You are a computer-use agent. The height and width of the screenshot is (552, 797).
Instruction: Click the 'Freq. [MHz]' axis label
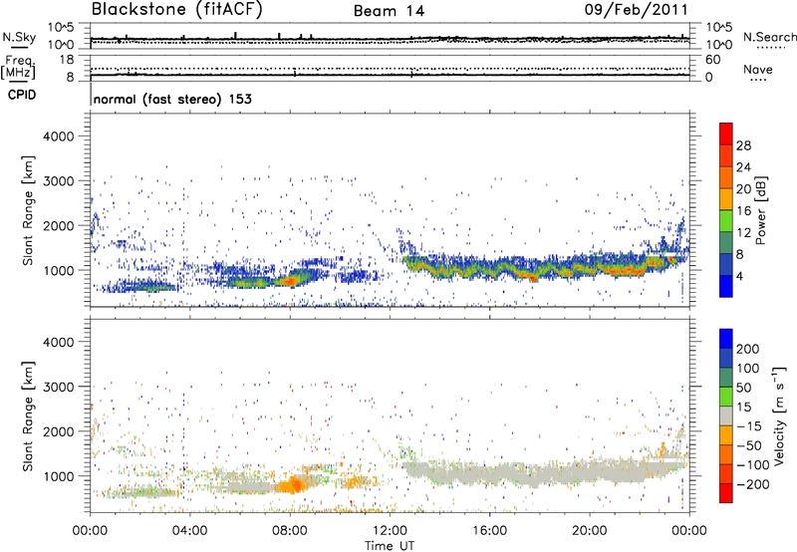19,68
